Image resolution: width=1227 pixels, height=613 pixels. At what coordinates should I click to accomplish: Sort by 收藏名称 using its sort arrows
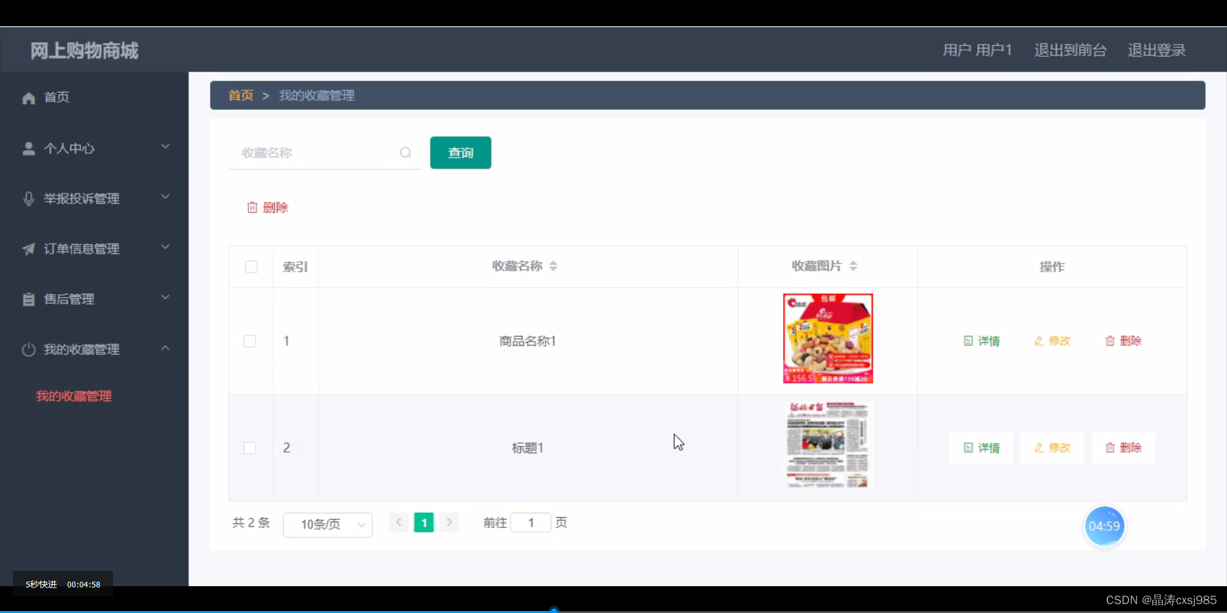[x=553, y=266]
